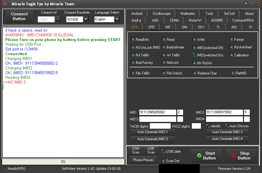The image size is (262, 173).
Task: Check the NetLock option
Action: click(170, 63)
